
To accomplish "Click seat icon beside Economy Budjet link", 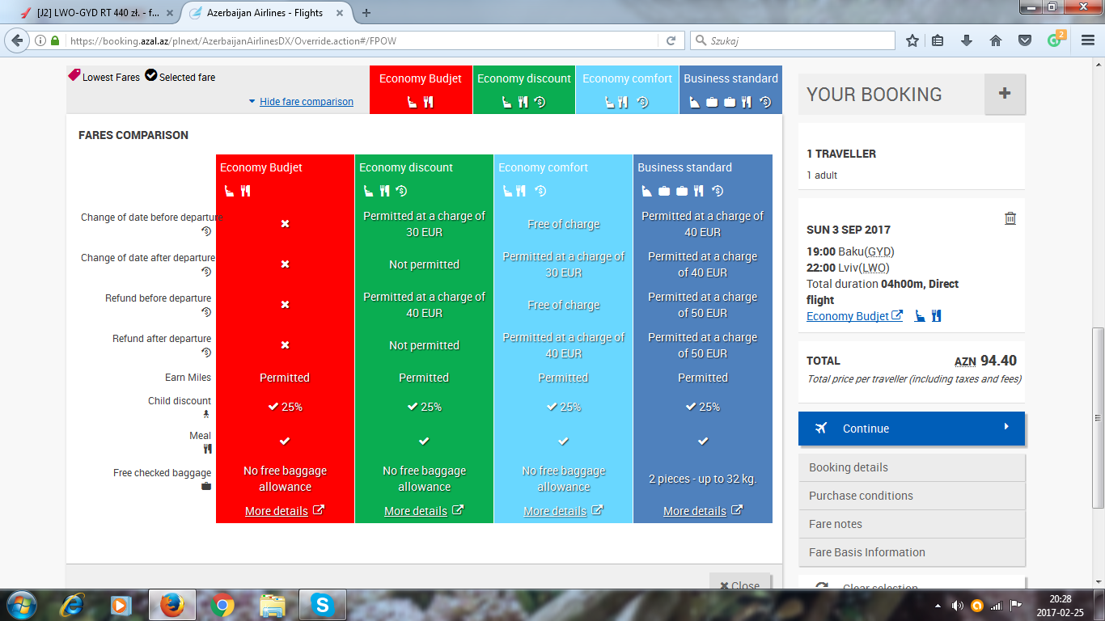I will tap(920, 316).
